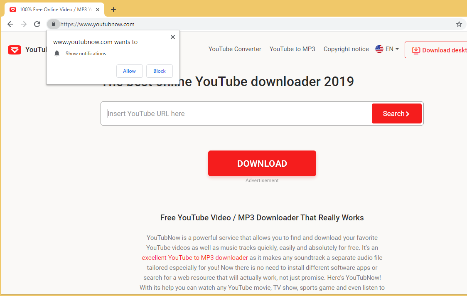Reload the page with refresh icon
The height and width of the screenshot is (296, 467).
37,24
